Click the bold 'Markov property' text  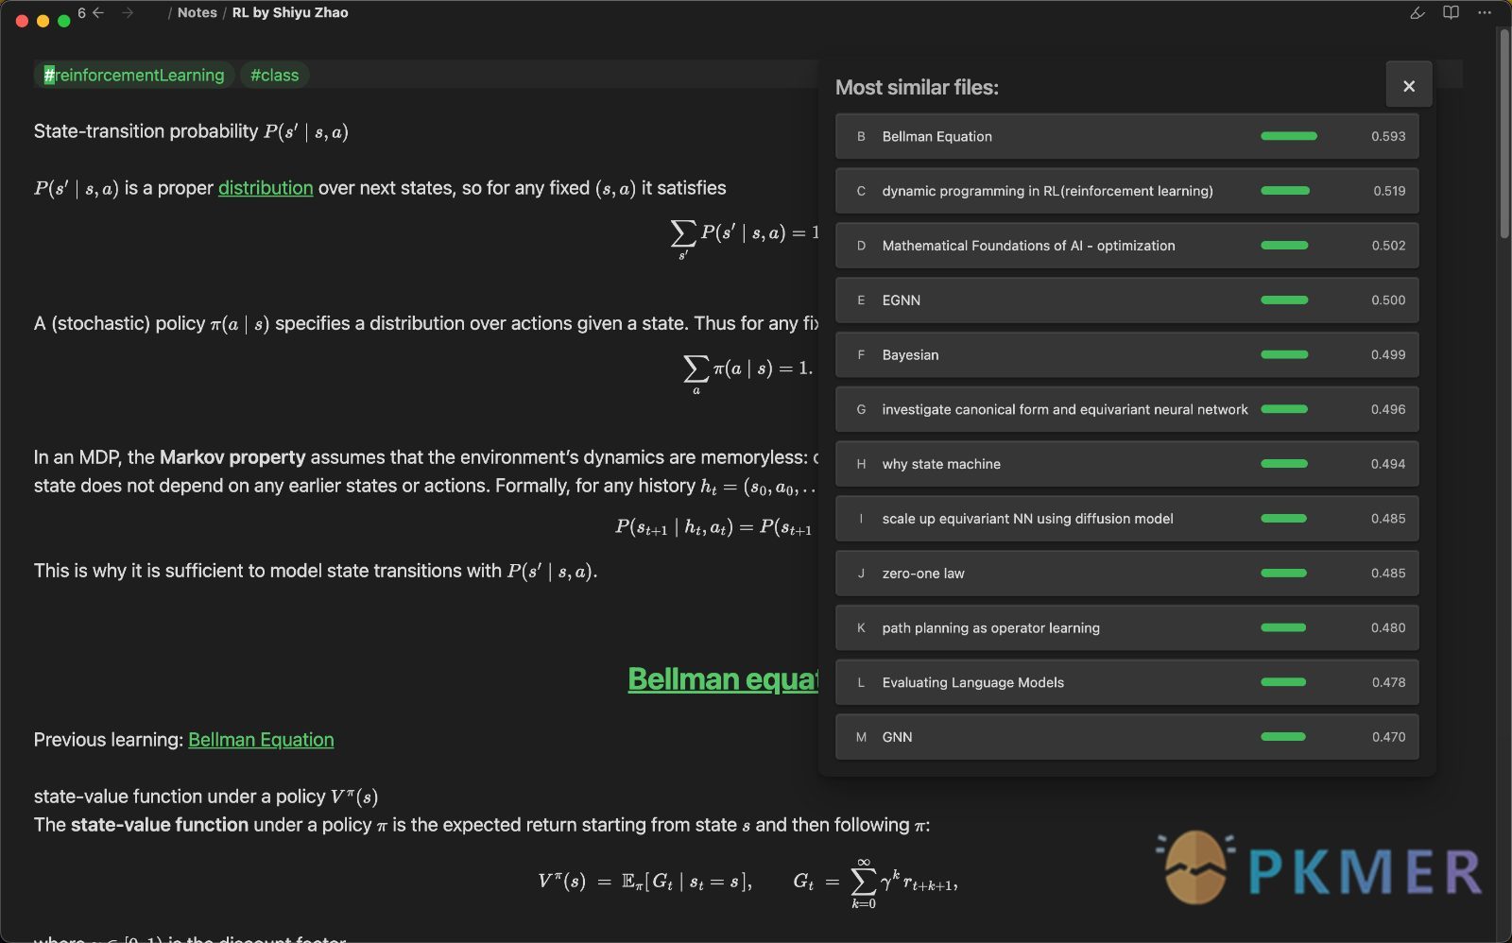click(x=232, y=457)
